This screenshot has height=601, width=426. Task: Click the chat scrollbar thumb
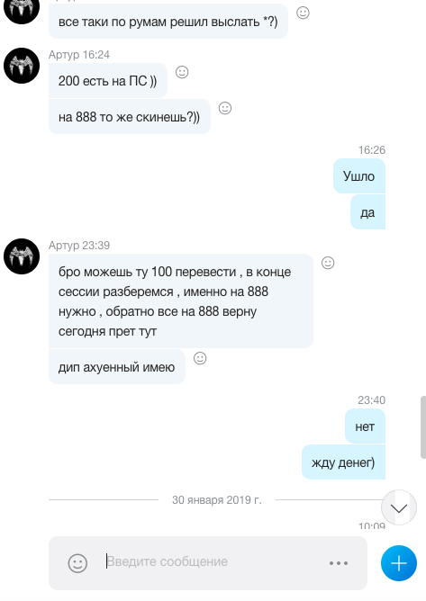(x=423, y=427)
